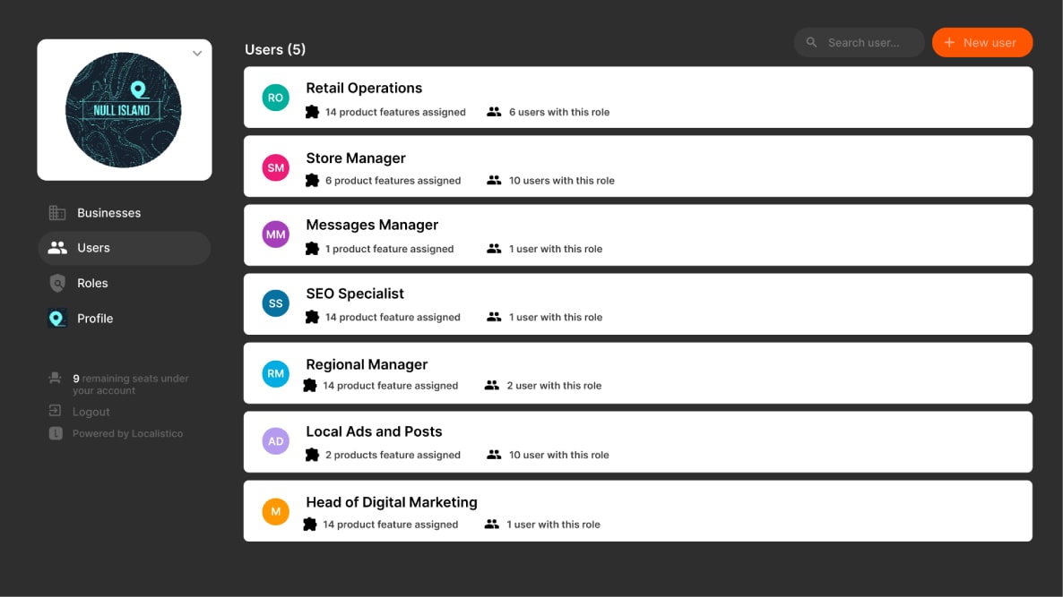Click the Logout link text
The image size is (1063, 597).
91,412
